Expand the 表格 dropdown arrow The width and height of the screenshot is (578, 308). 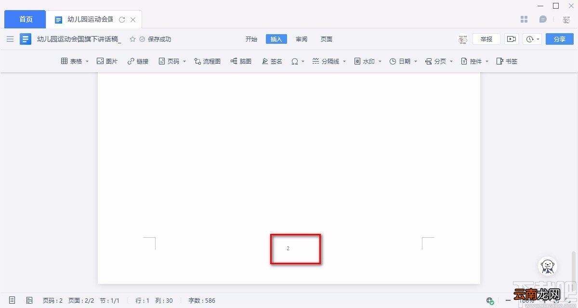click(87, 62)
